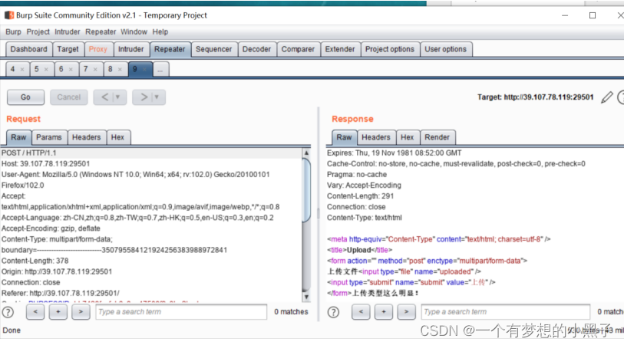Open the Intruder menu
The image size is (624, 345).
point(68,31)
